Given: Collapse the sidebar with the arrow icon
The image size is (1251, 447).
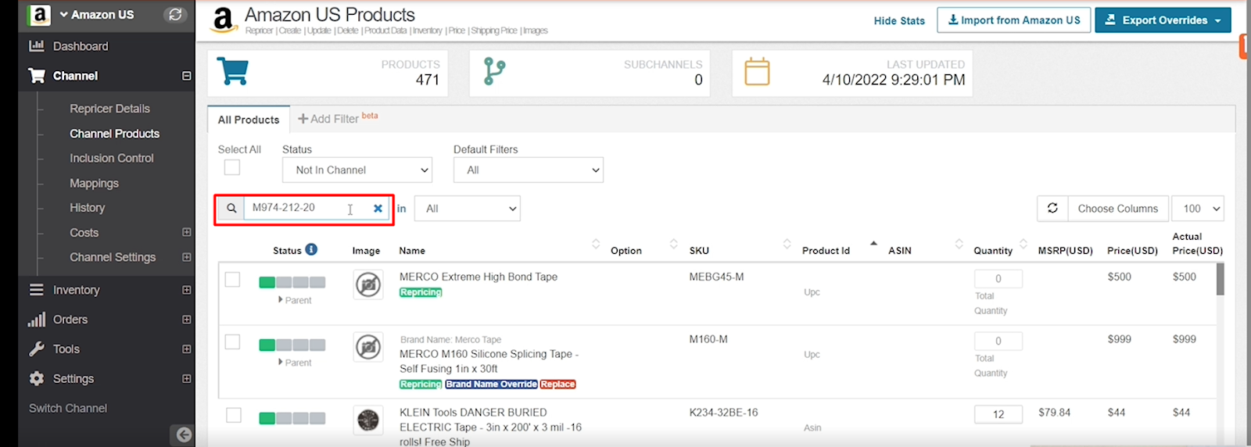Looking at the screenshot, I should (x=184, y=434).
